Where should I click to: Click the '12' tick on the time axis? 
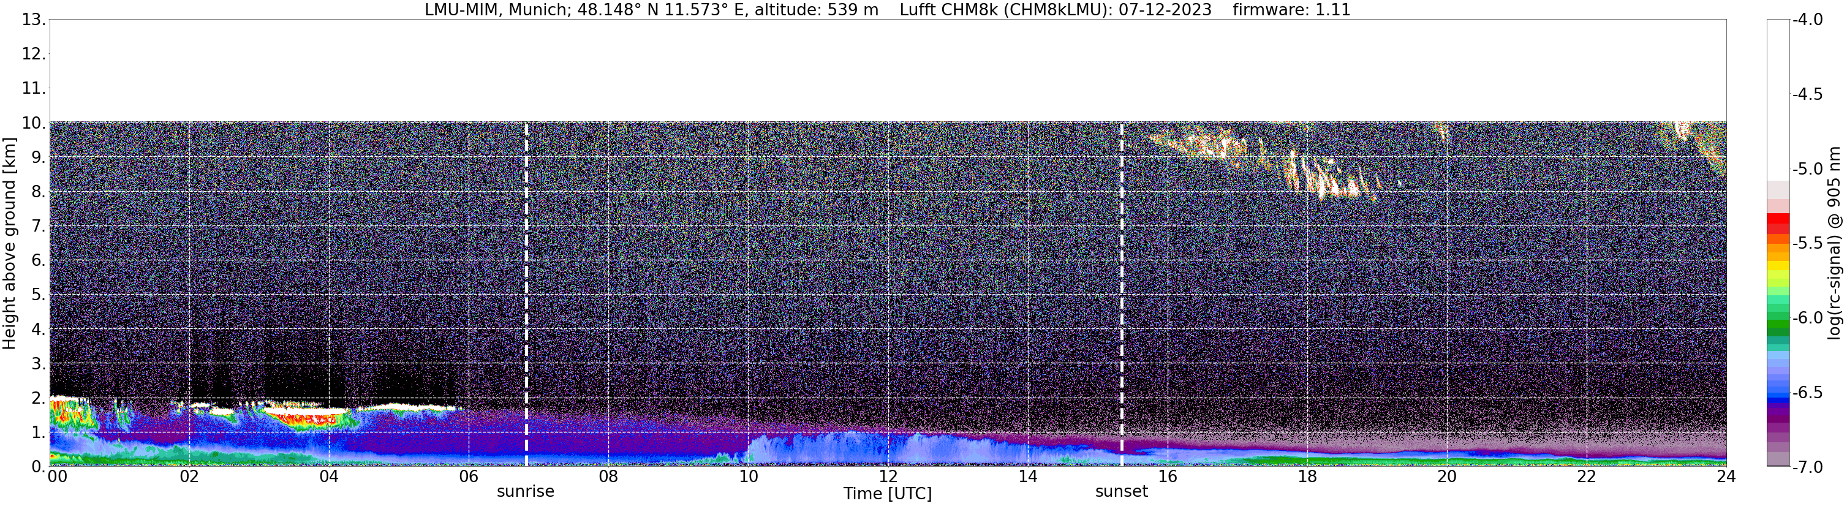point(888,477)
